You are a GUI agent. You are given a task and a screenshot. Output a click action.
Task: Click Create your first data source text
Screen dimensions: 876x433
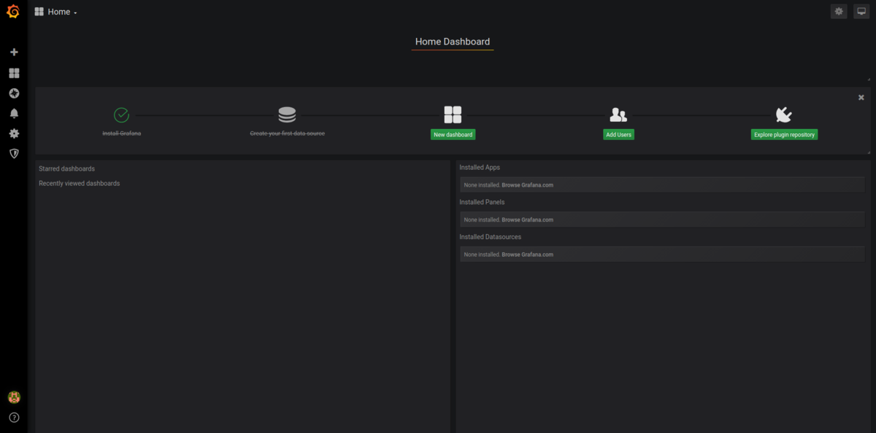(x=287, y=134)
